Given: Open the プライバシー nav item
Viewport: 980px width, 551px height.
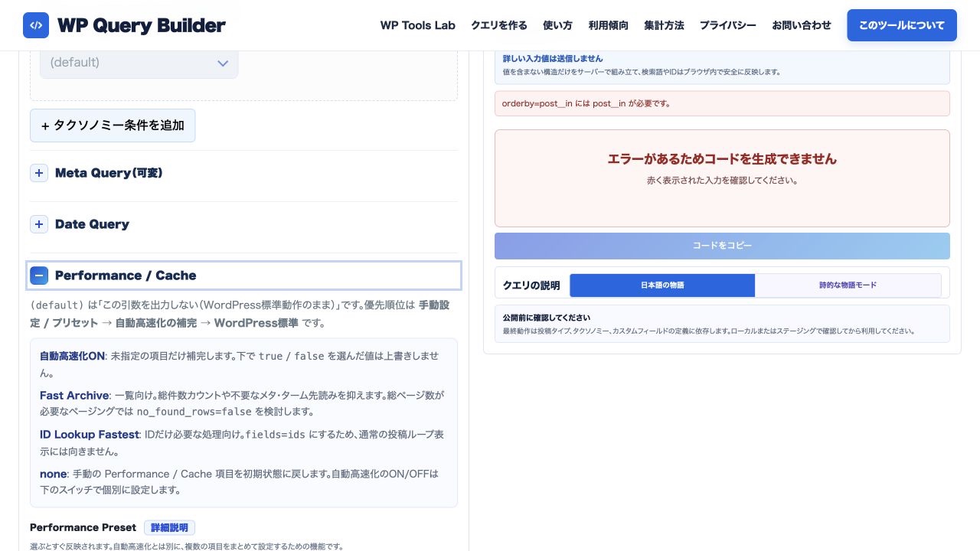Looking at the screenshot, I should 728,25.
